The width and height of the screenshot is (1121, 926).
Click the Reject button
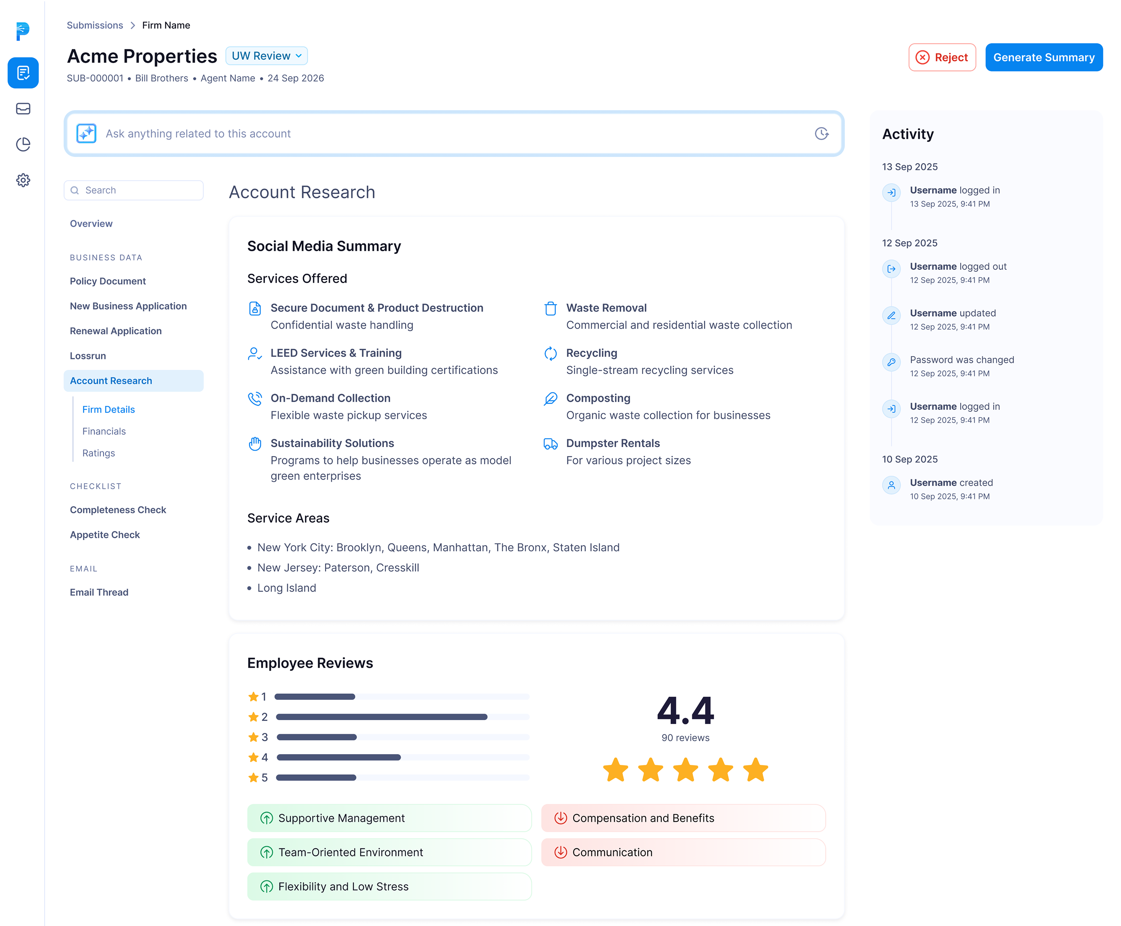[942, 57]
